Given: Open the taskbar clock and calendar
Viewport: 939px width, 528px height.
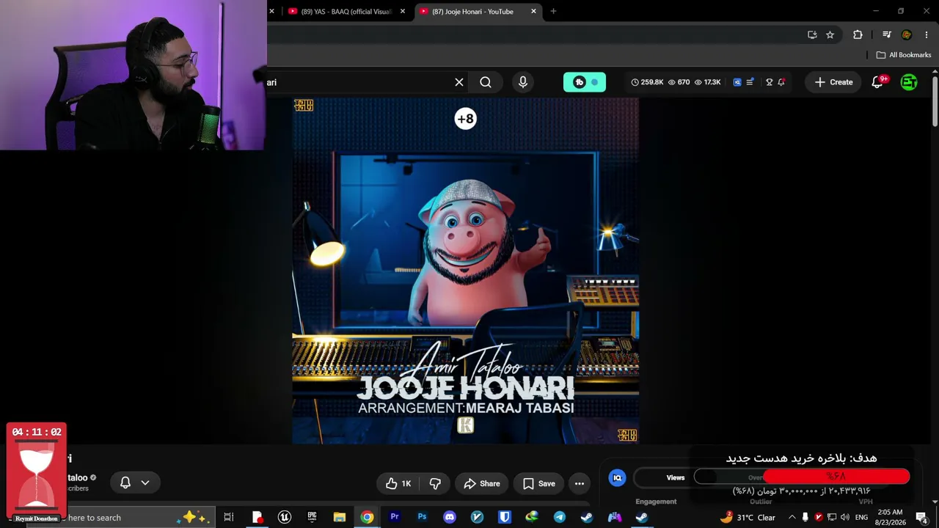Looking at the screenshot, I should point(889,518).
